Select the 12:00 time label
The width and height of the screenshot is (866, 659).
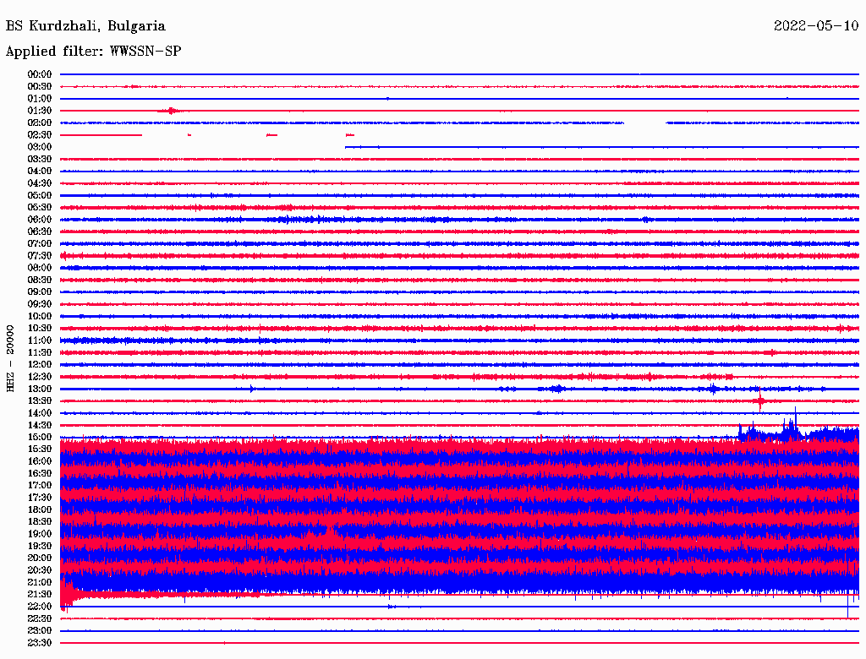[x=40, y=365]
